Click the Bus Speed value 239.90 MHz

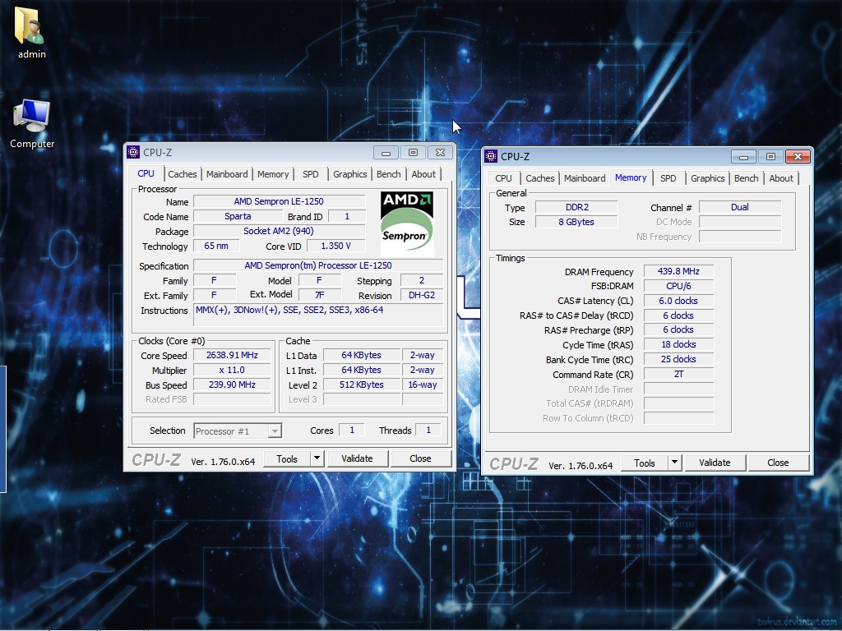232,385
